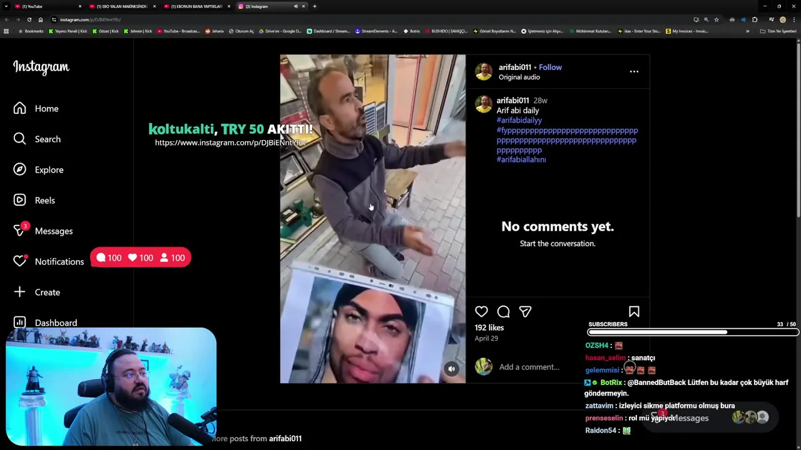The image size is (801, 450).
Task: Open the Explore page from sidebar
Action: [x=38, y=170]
